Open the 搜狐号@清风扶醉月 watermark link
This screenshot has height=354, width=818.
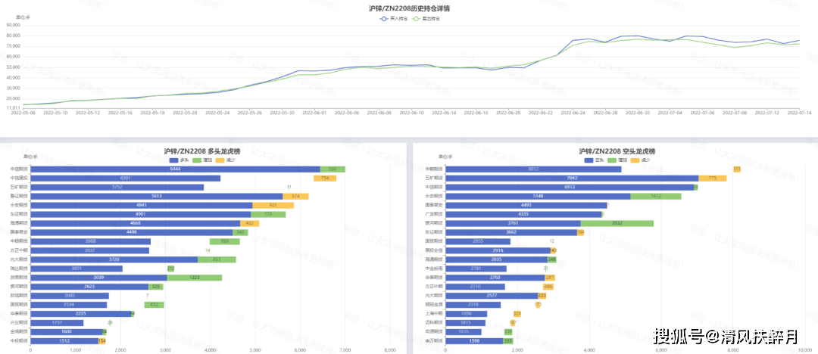[726, 334]
